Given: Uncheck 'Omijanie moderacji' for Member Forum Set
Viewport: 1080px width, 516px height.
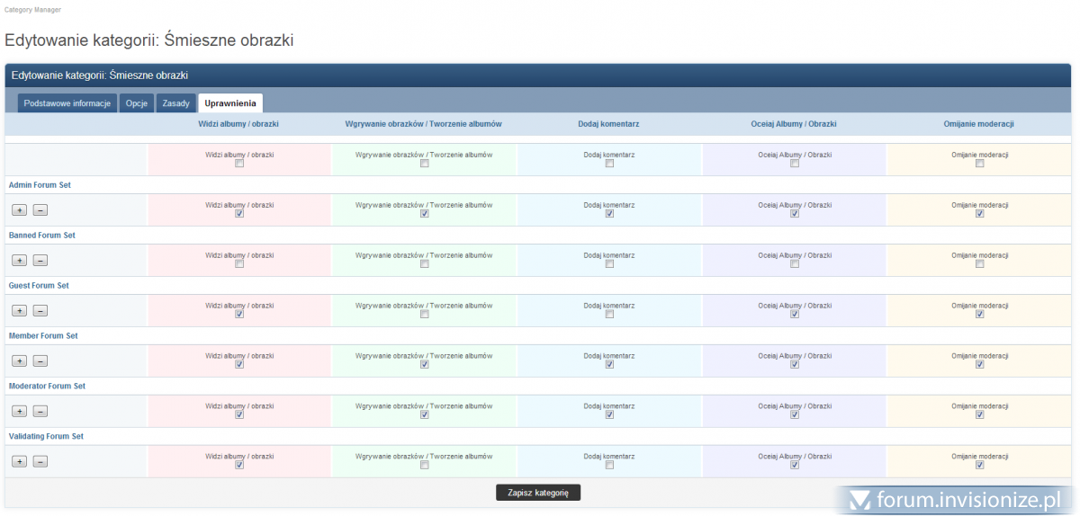Looking at the screenshot, I should click(x=980, y=365).
